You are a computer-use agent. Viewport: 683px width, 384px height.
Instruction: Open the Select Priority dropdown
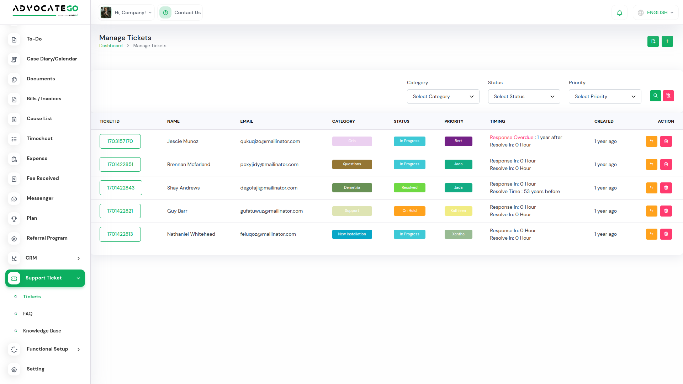605,97
